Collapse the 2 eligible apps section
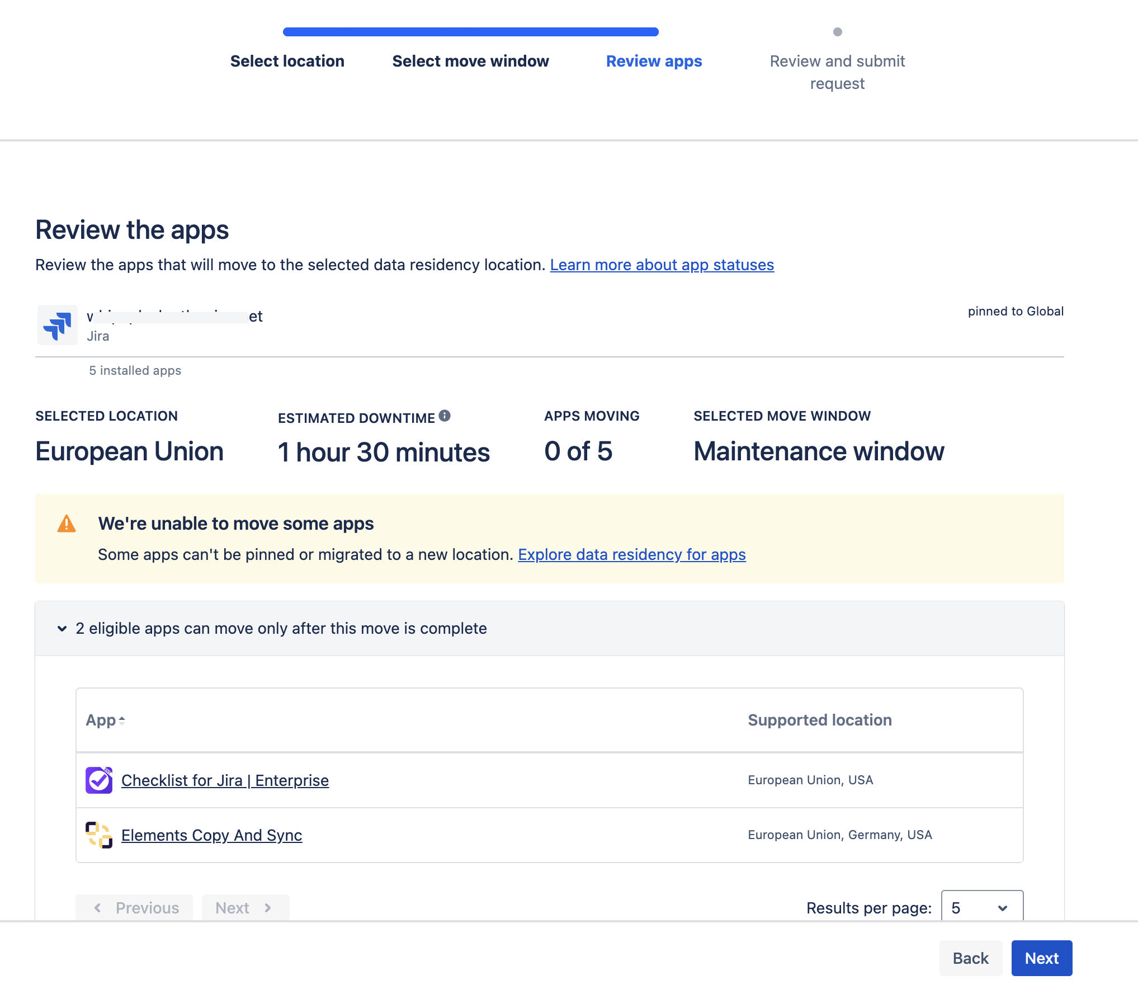Screen dimensions: 1138x994 pyautogui.click(x=62, y=629)
